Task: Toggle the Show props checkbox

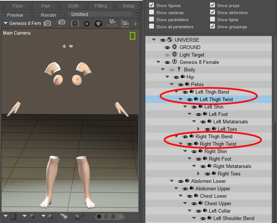Action: coord(213,5)
